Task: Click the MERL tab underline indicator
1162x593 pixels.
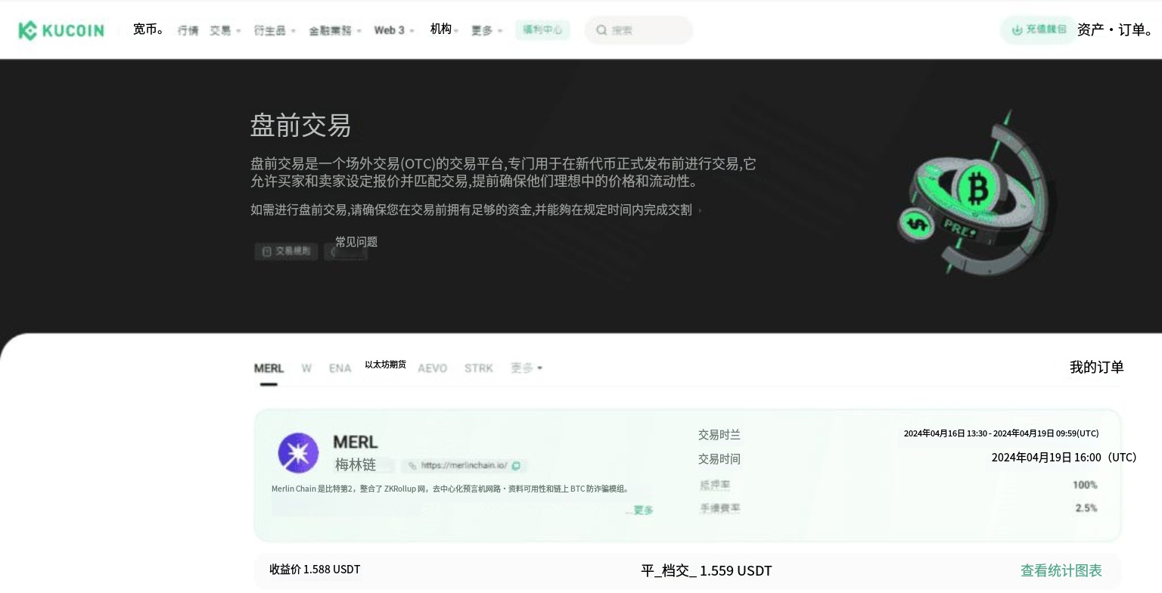Action: click(x=269, y=384)
